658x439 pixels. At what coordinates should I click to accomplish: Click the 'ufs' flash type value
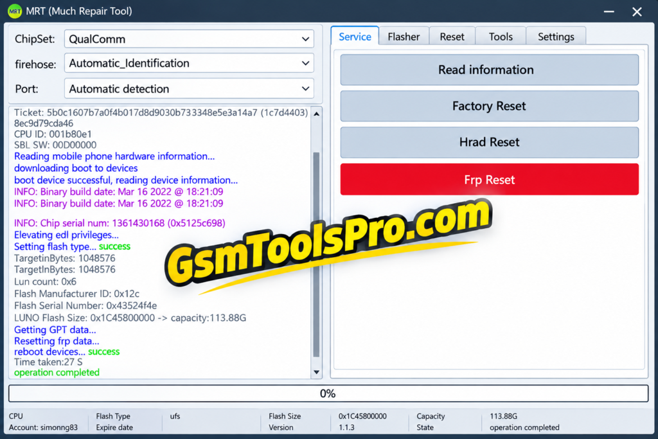pyautogui.click(x=175, y=416)
